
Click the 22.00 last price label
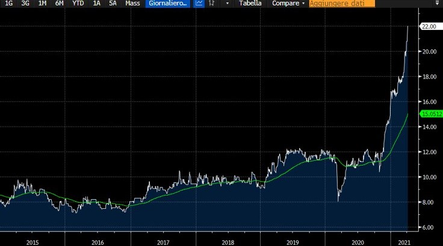(x=430, y=26)
